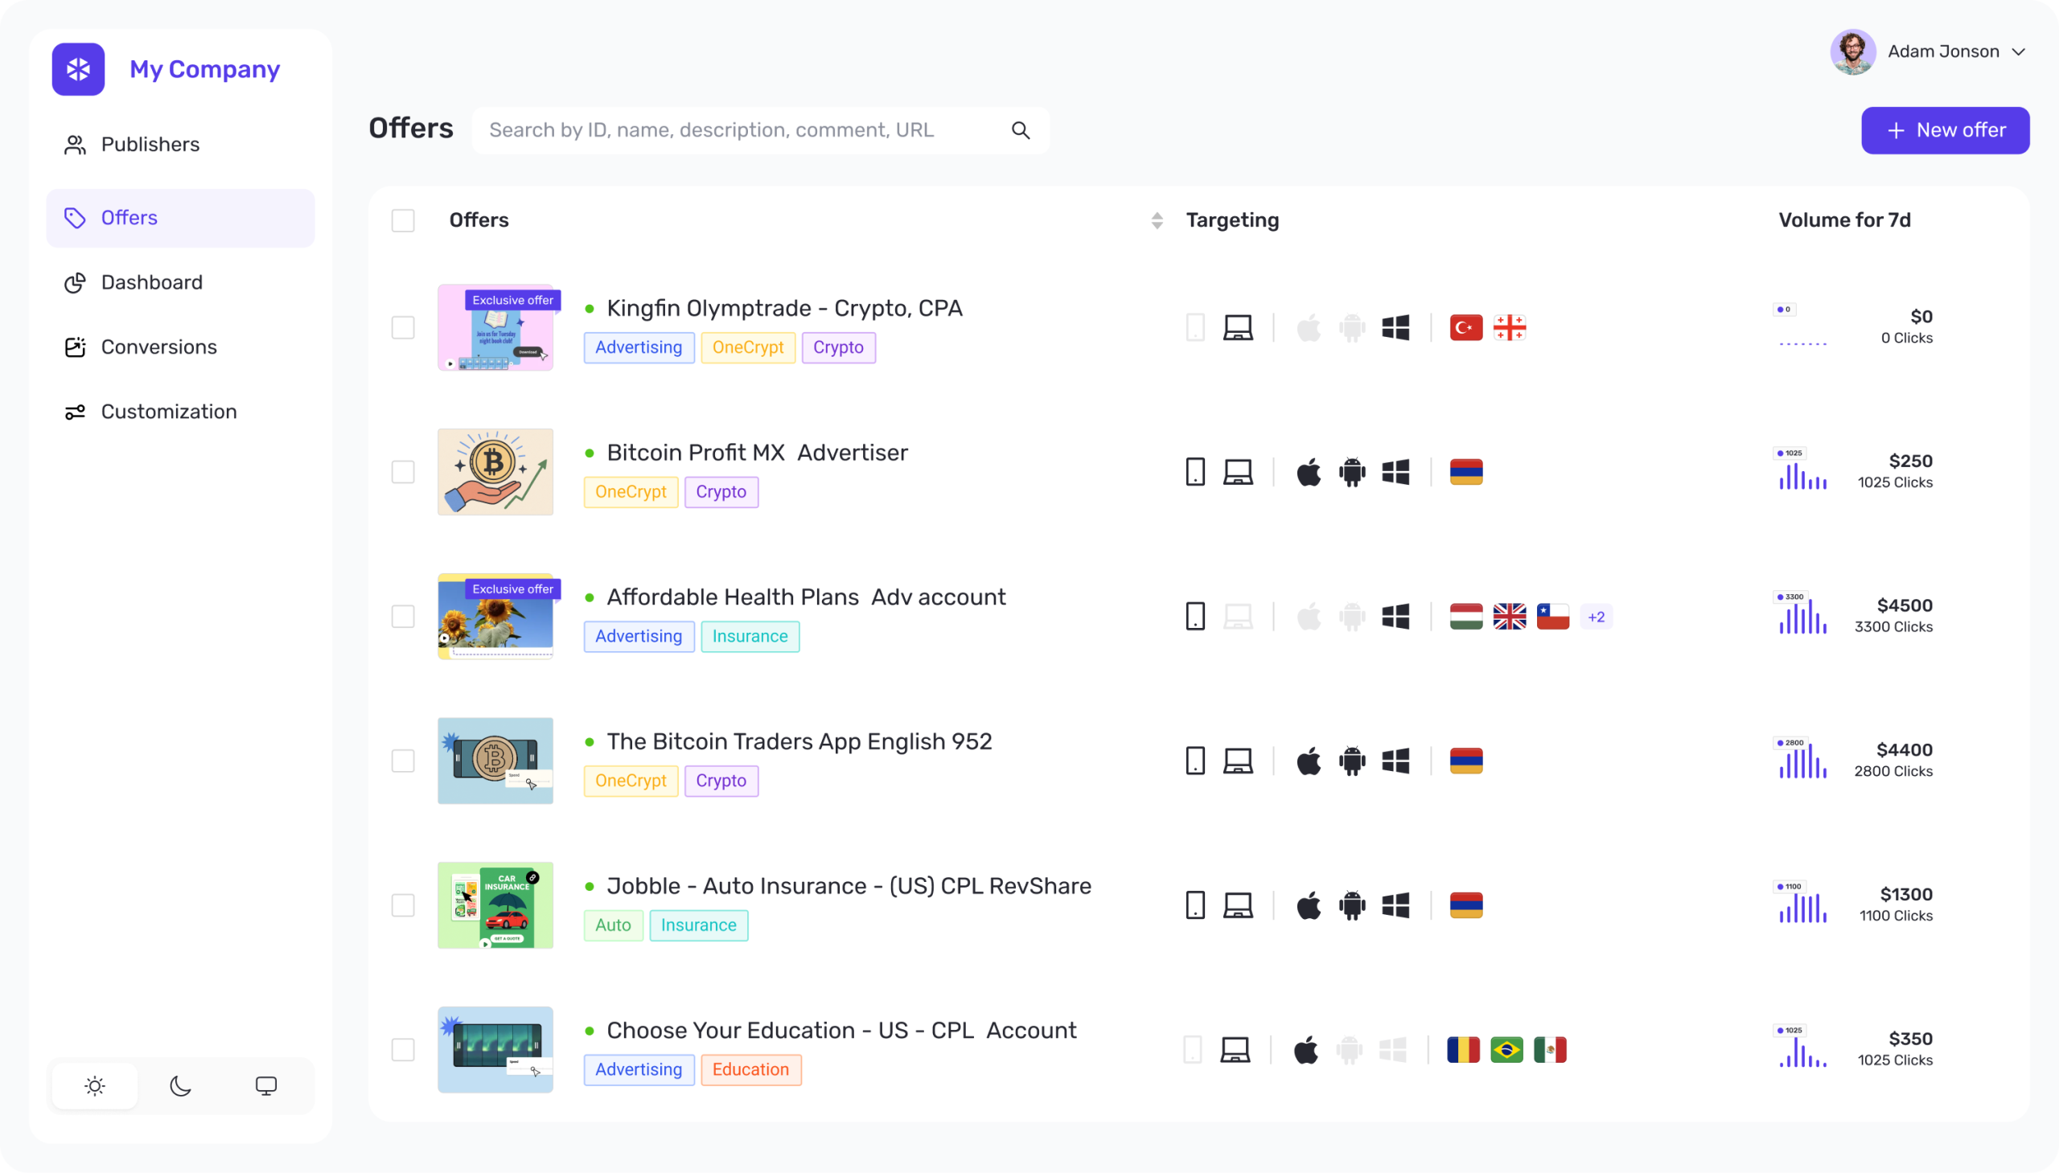Screen dimensions: 2059x1173
Task: Click Brazil flag in Choose Your Education row
Action: point(1506,1050)
